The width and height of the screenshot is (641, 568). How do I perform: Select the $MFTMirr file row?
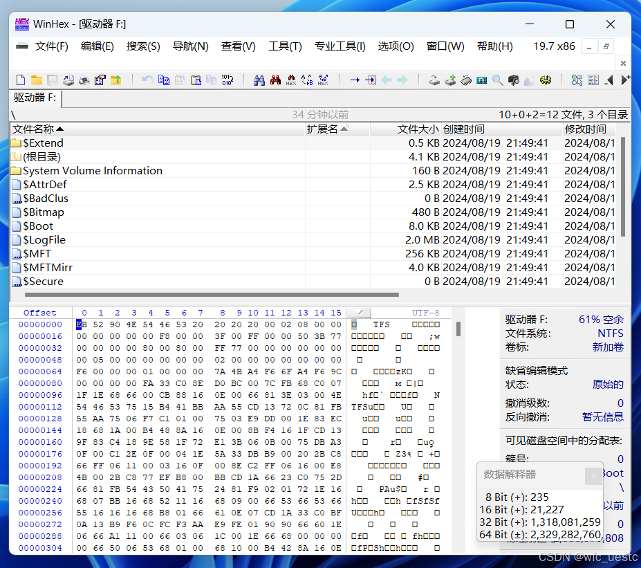(x=313, y=268)
